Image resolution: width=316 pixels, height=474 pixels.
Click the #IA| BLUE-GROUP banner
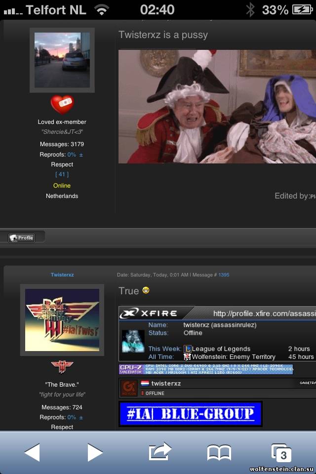(190, 414)
